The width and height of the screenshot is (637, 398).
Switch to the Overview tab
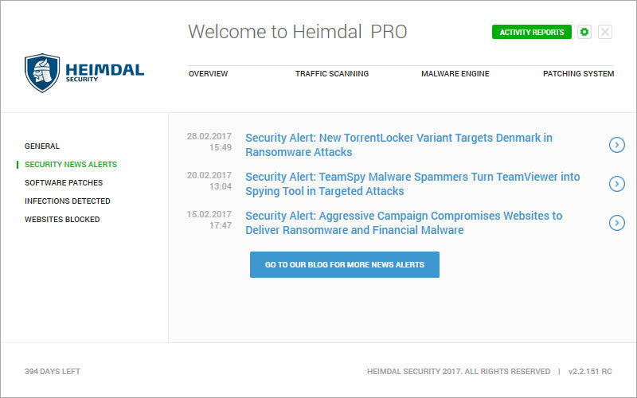[208, 74]
